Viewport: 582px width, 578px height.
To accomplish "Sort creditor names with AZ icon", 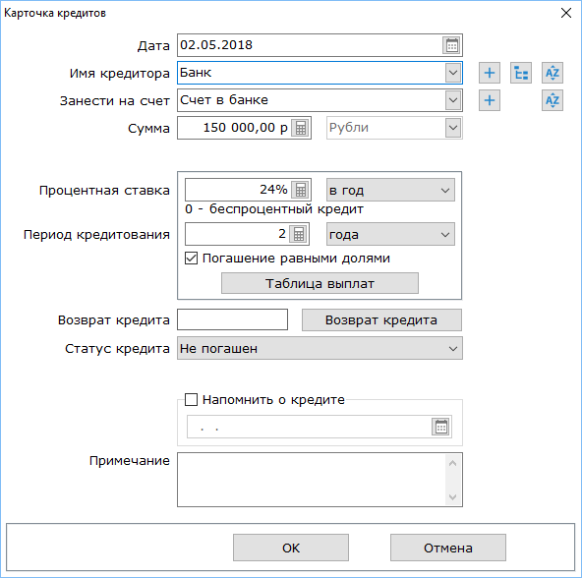I will (x=553, y=73).
